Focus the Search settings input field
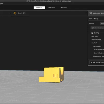Viewport: 104px width, 104px height. (x=97, y=28)
